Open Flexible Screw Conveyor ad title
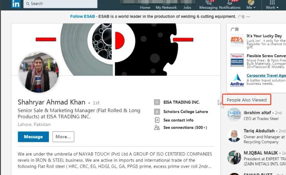The height and width of the screenshot is (175, 286). point(266,56)
